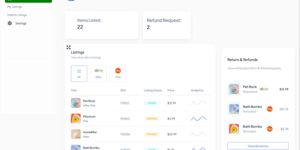Click $15.99 amount in Return & Refunds
300x150 pixels.
point(284,89)
